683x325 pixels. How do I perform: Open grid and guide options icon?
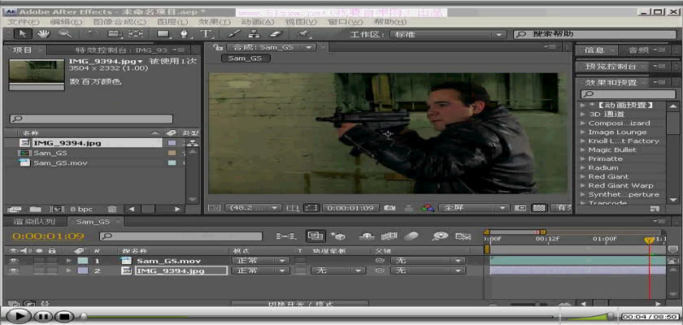(292, 208)
